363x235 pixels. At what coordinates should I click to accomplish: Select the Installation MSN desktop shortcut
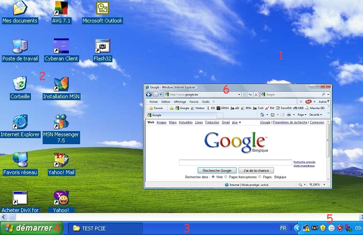[x=61, y=88]
